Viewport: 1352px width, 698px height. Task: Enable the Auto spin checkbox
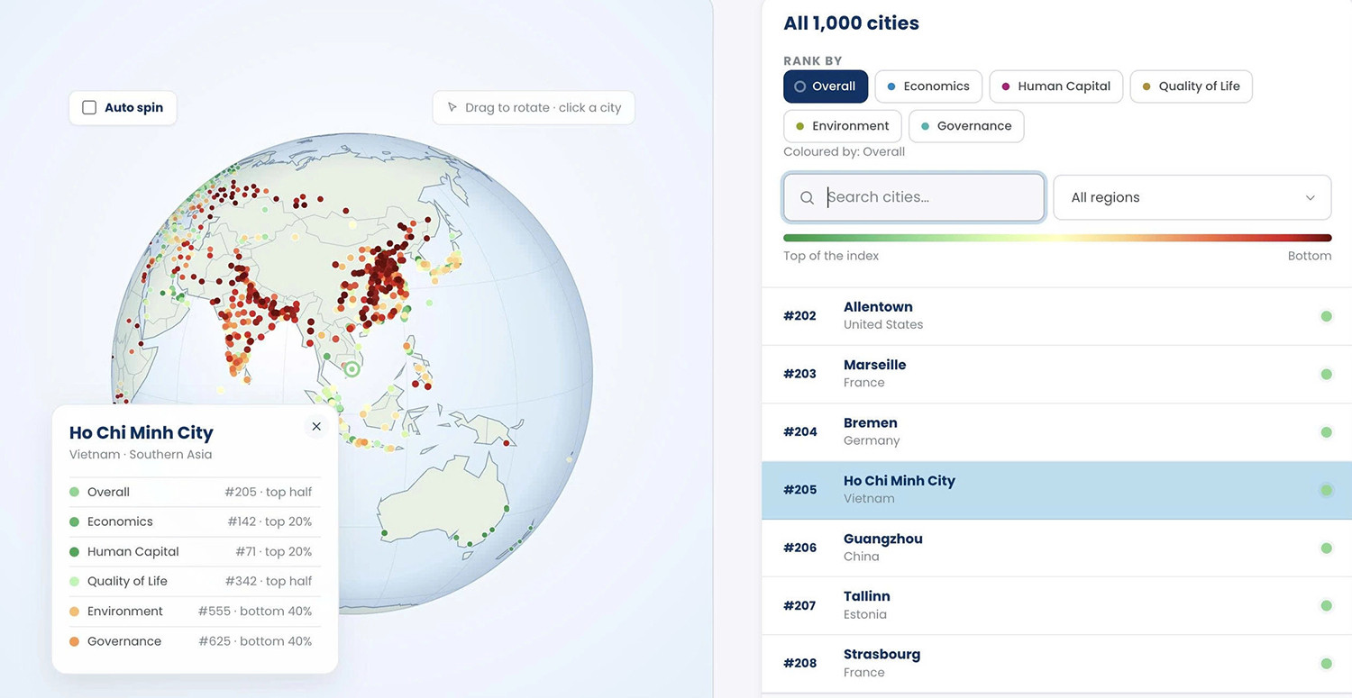(x=89, y=107)
